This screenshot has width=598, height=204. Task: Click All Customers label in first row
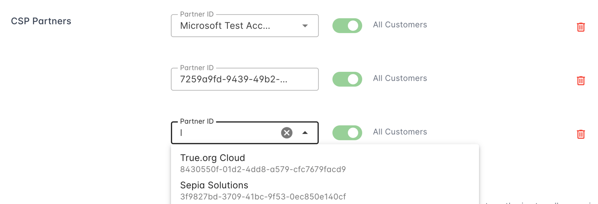[400, 25]
